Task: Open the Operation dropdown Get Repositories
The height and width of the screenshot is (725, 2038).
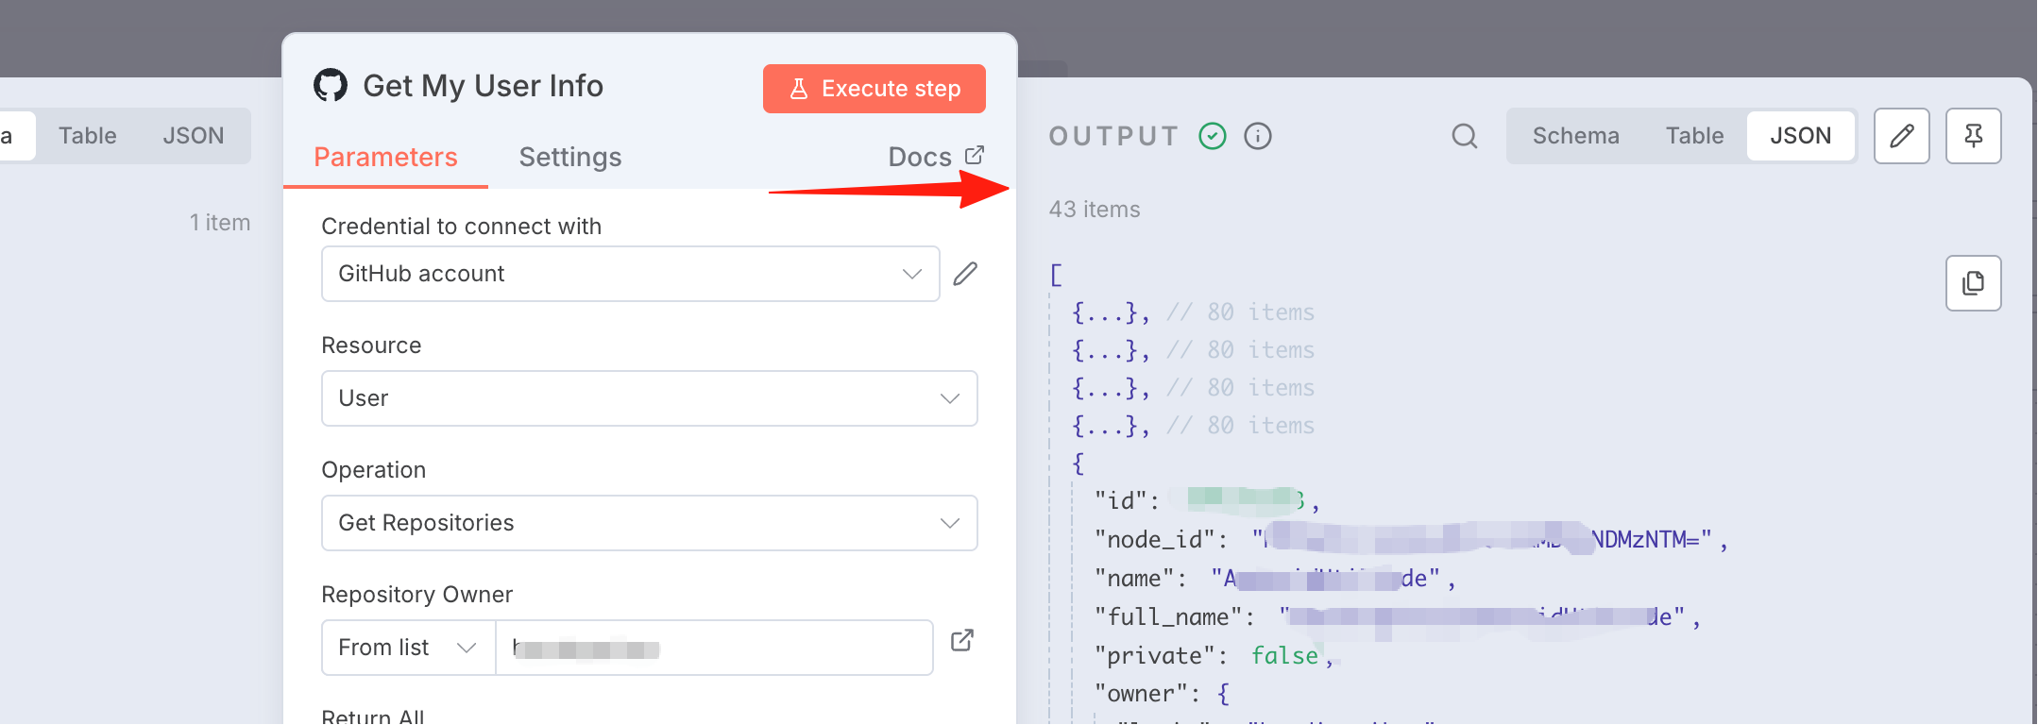Action: [x=650, y=523]
